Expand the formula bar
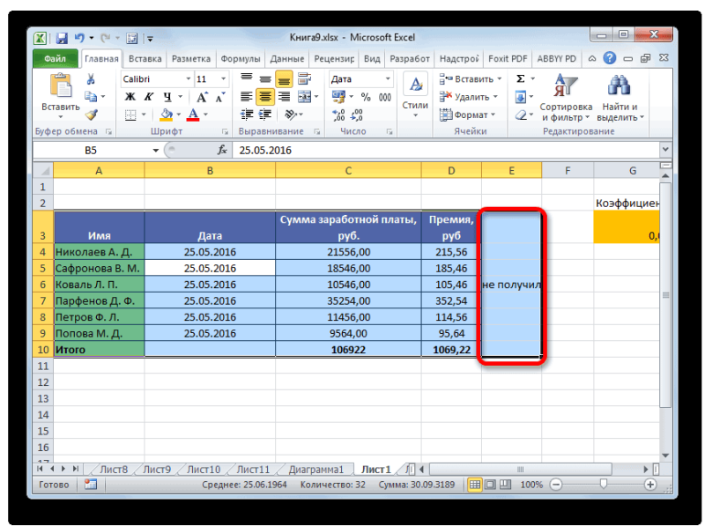Screen dimensions: 705x526 [666, 150]
